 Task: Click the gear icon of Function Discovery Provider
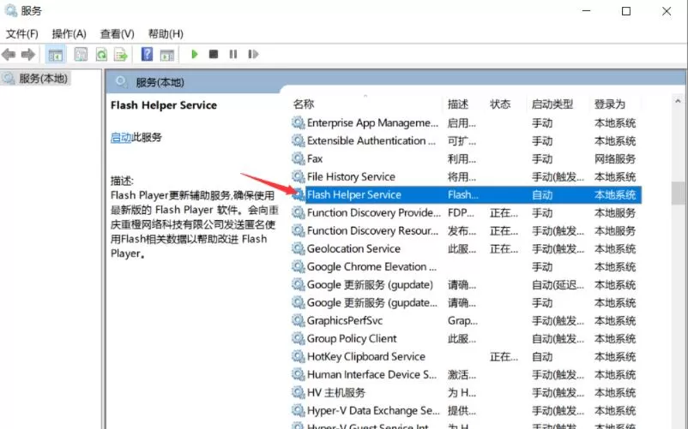pos(299,212)
